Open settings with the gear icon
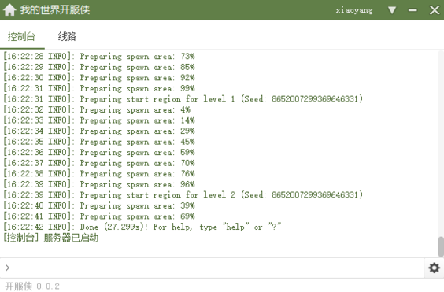 [x=434, y=268]
